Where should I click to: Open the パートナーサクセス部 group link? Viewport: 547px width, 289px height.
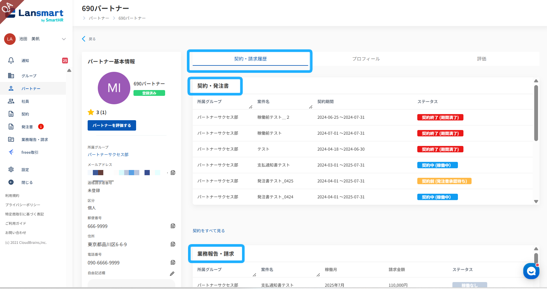(108, 155)
